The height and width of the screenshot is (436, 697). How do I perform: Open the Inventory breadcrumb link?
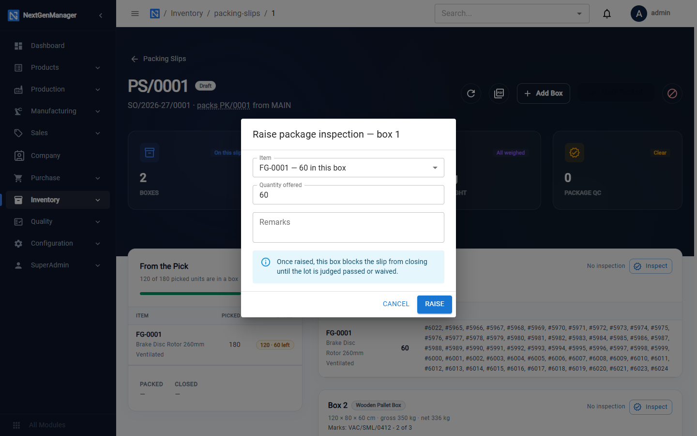(187, 14)
